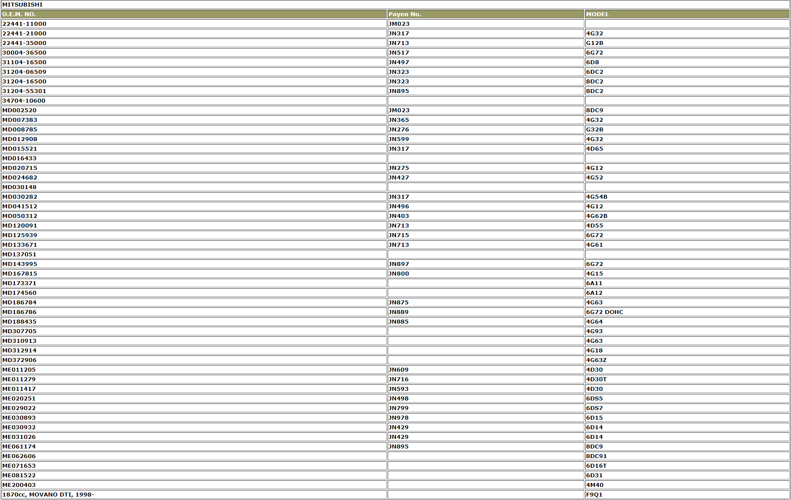Select Payen number JN897
Screen dimensions: 791x500
click(486, 264)
